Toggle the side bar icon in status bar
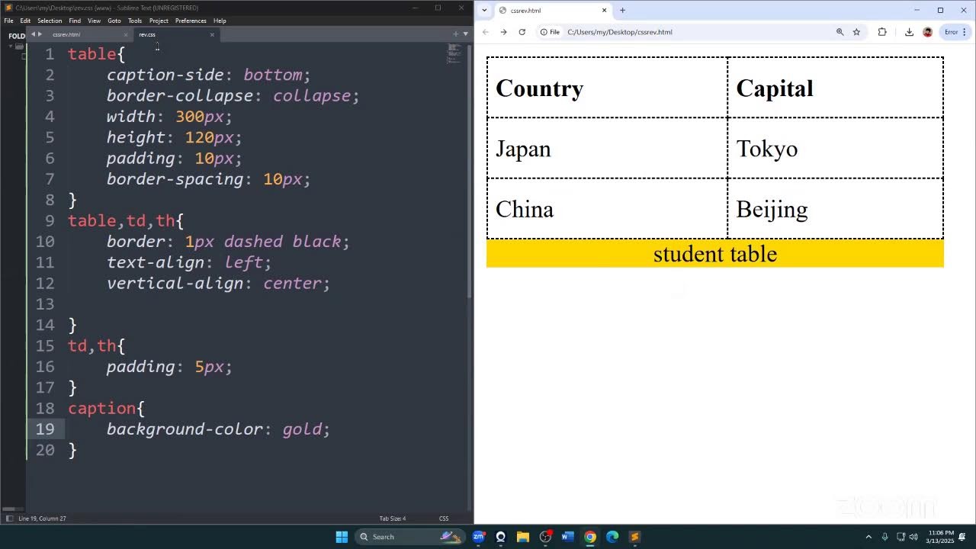The height and width of the screenshot is (549, 976). 9,518
